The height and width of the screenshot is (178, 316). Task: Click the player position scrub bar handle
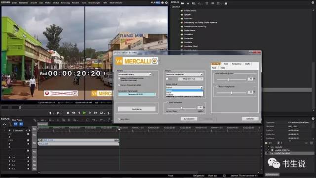click(20, 108)
